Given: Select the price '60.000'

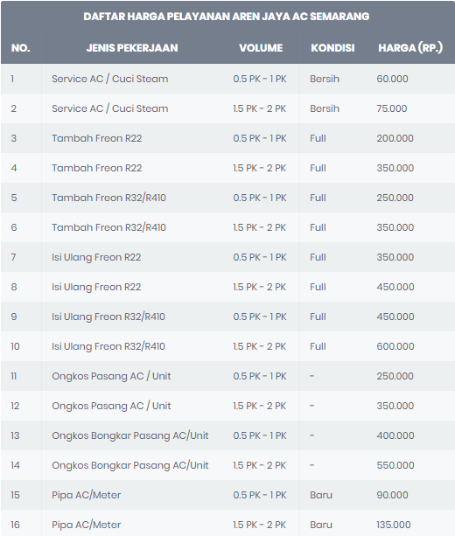Looking at the screenshot, I should pos(392,79).
